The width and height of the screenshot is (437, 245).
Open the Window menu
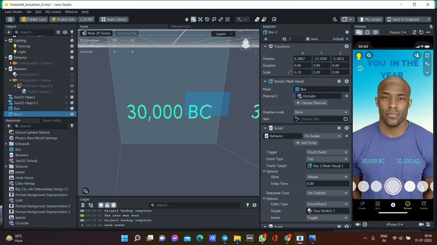(x=72, y=12)
